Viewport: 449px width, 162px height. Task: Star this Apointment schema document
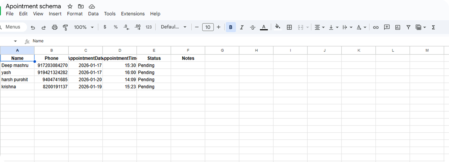coord(70,6)
